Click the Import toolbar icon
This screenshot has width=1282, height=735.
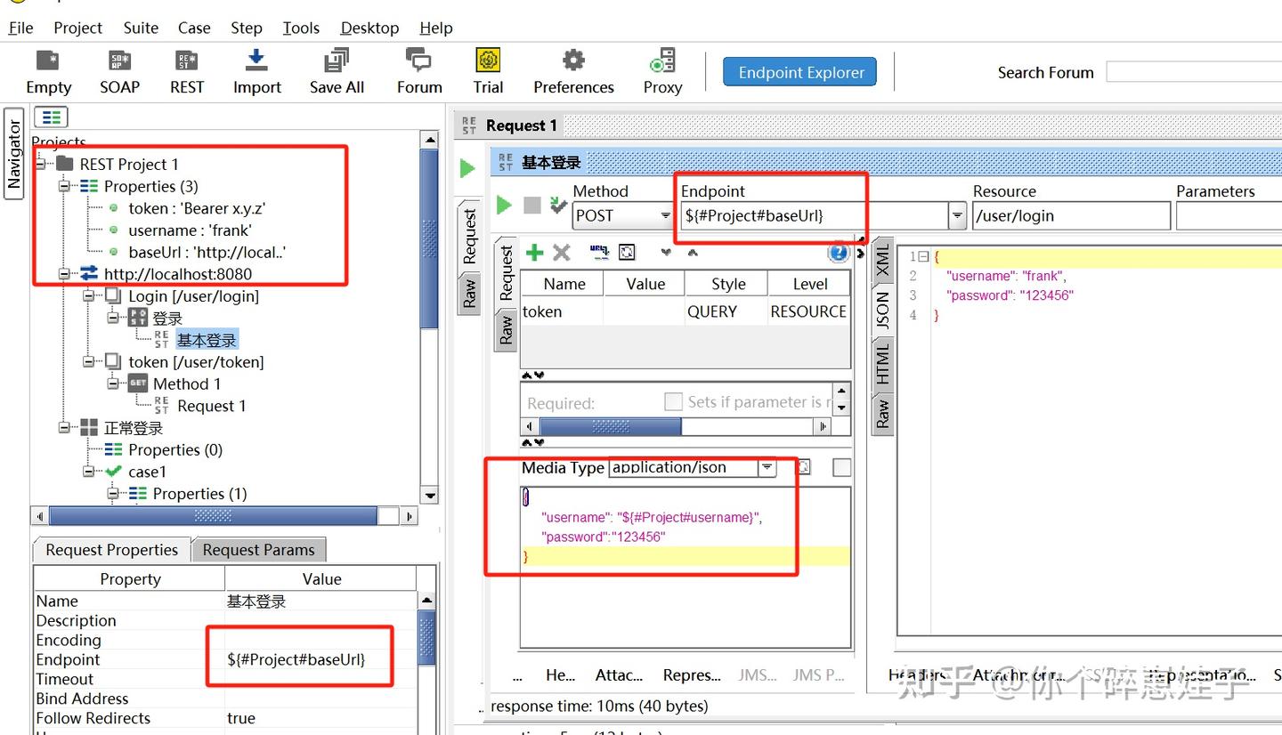(256, 71)
